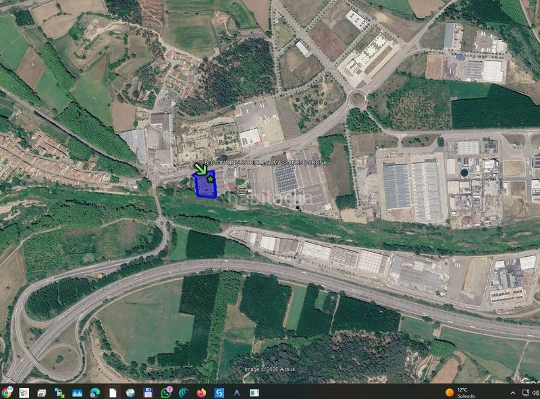Expand hidden system tray icons chevron
This screenshot has width=540, height=399.
(x=513, y=393)
